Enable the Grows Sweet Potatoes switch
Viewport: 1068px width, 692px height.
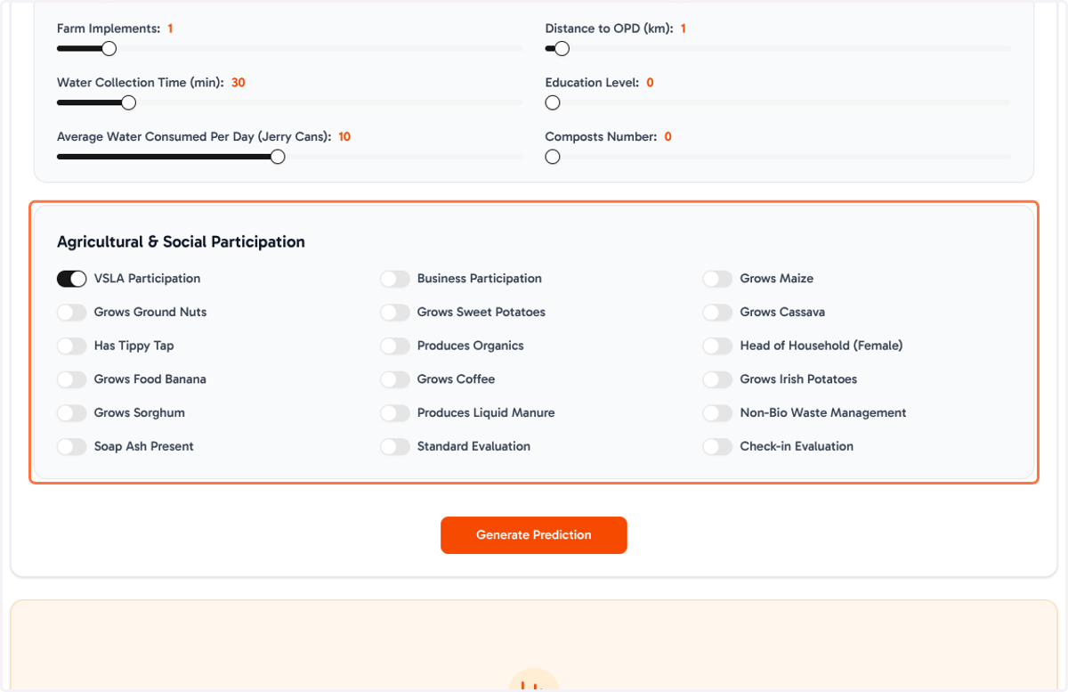pos(394,313)
